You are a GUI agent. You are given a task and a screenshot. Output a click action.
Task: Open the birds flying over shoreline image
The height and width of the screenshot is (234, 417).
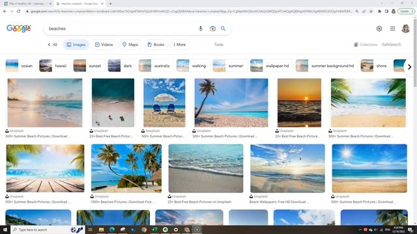point(287,168)
